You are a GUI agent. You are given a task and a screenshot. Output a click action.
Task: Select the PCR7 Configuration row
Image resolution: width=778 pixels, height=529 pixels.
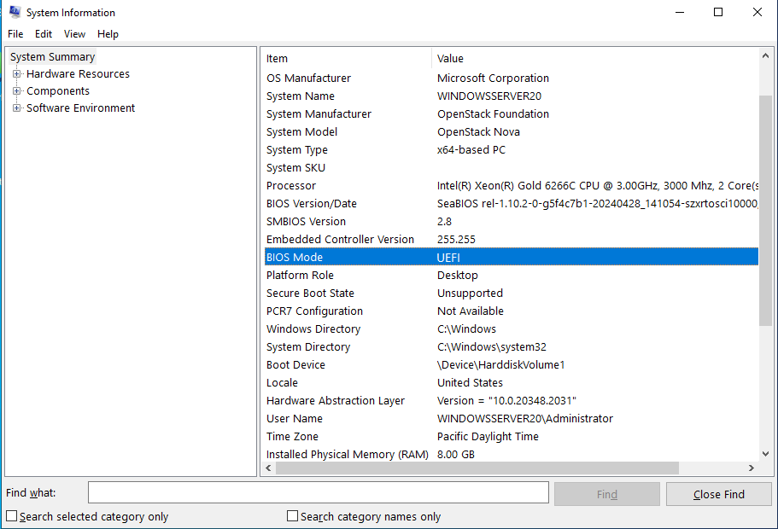[x=511, y=311]
